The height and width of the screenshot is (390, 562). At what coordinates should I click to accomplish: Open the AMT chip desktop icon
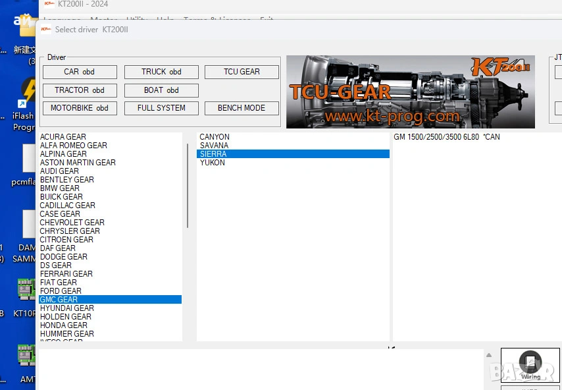coord(26,356)
